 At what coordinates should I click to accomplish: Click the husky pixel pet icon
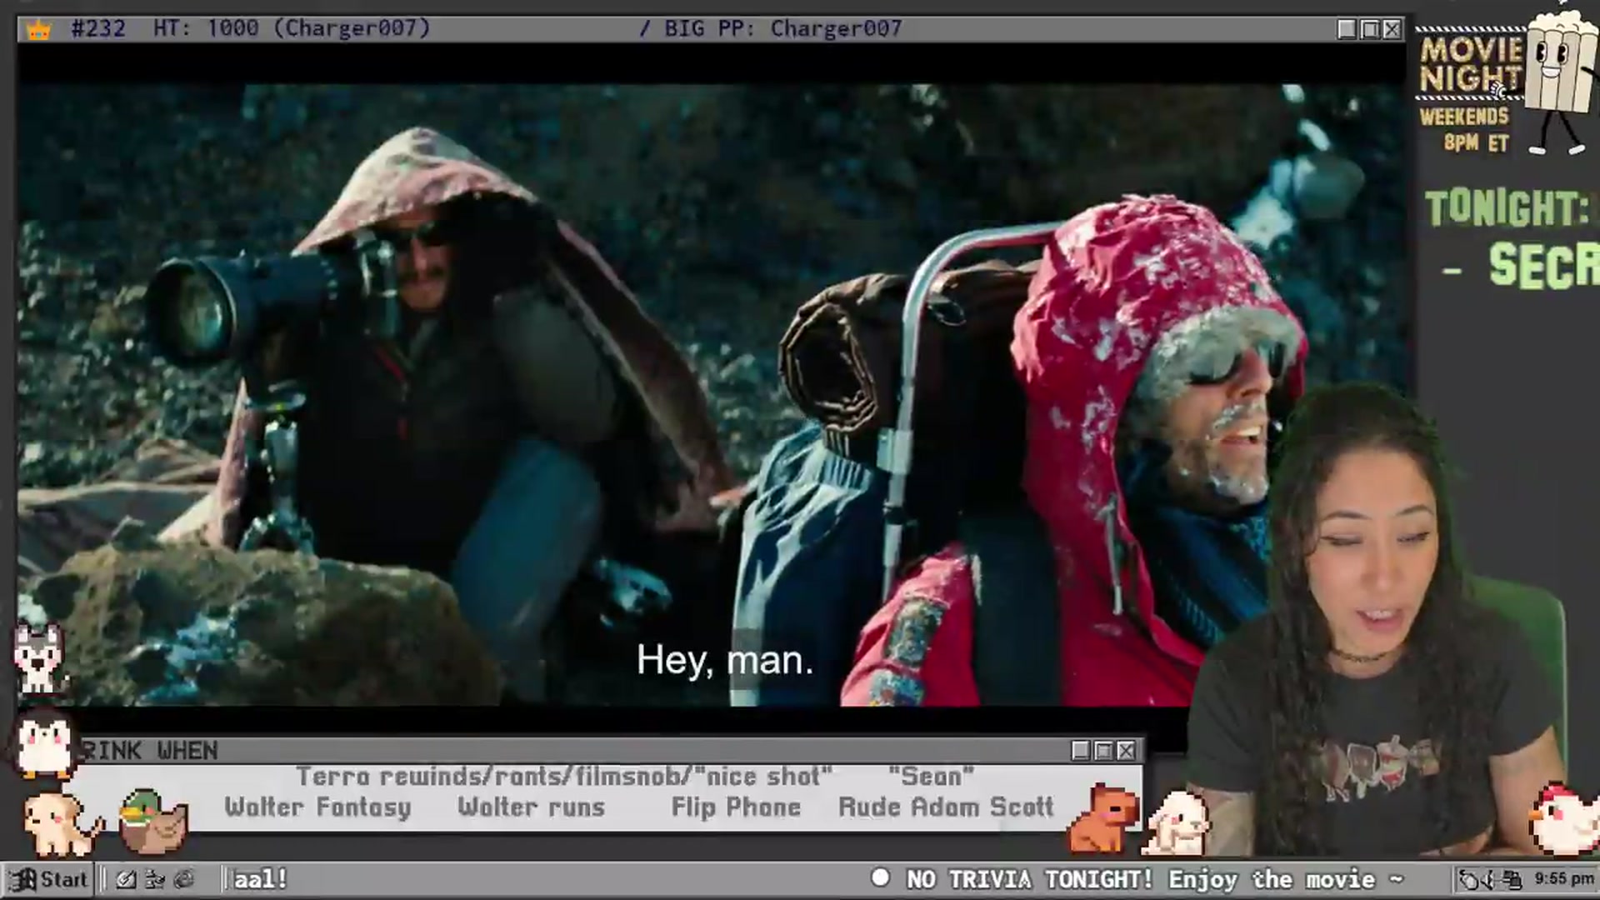point(38,658)
